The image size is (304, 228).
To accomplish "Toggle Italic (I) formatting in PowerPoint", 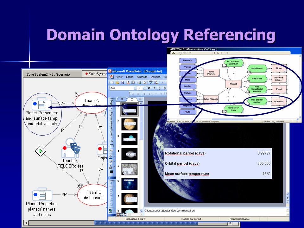I will [154, 88].
